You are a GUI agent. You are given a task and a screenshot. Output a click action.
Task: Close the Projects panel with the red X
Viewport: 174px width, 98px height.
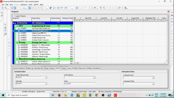pos(168,11)
